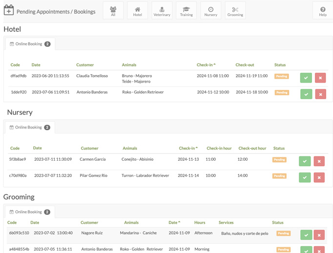
Task: Accept grooming booking a4848554b
Action: click(306, 250)
